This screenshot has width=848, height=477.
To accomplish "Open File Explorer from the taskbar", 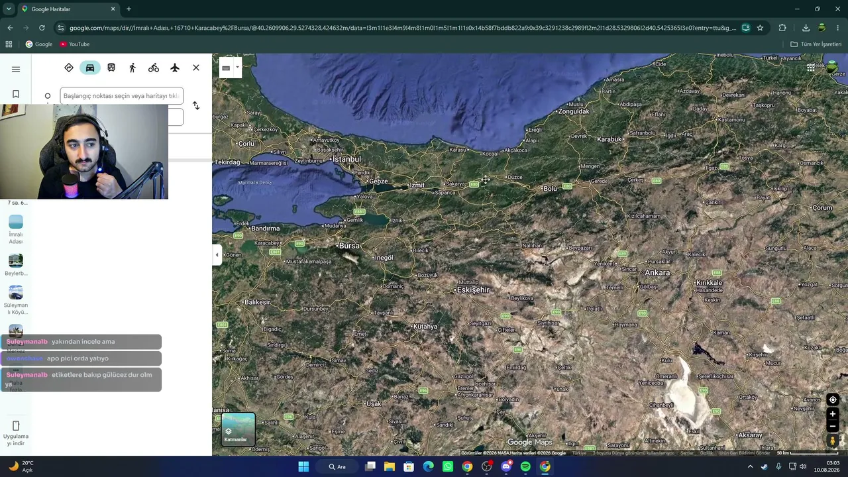I will coord(390,466).
